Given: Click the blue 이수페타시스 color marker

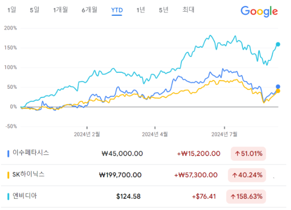Looking at the screenshot, I should (8, 154).
